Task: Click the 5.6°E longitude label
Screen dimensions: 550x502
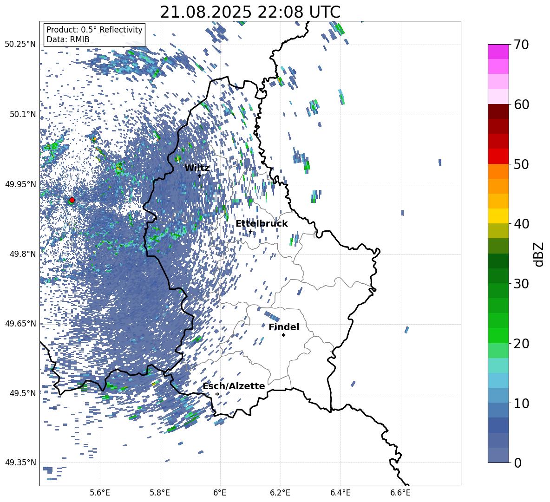Action: coord(100,493)
